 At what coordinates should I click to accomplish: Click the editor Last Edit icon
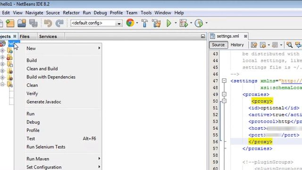254,45
